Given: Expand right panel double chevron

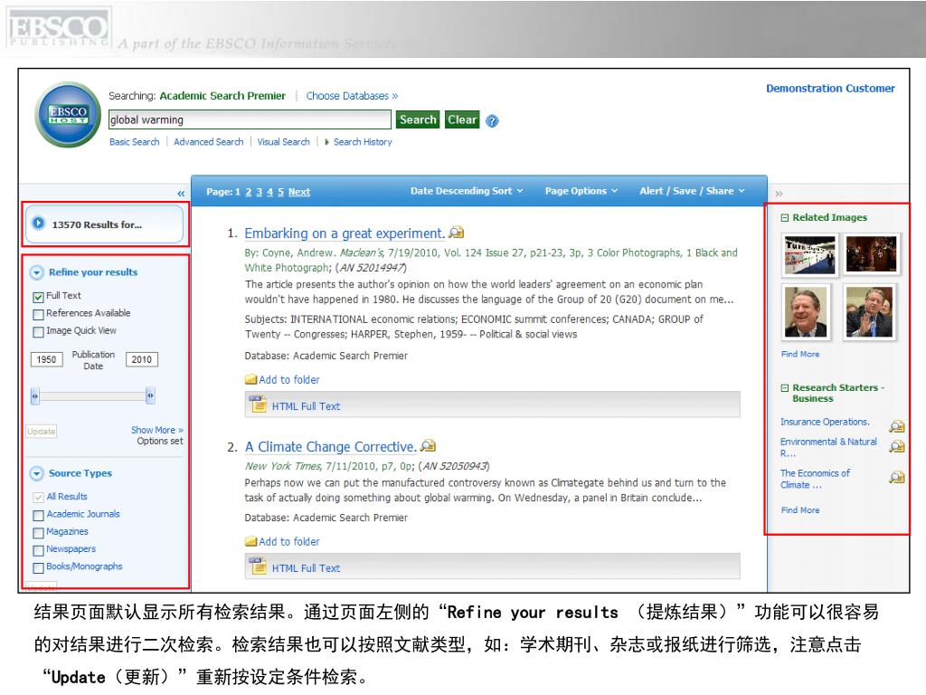Looking at the screenshot, I should pyautogui.click(x=779, y=194).
